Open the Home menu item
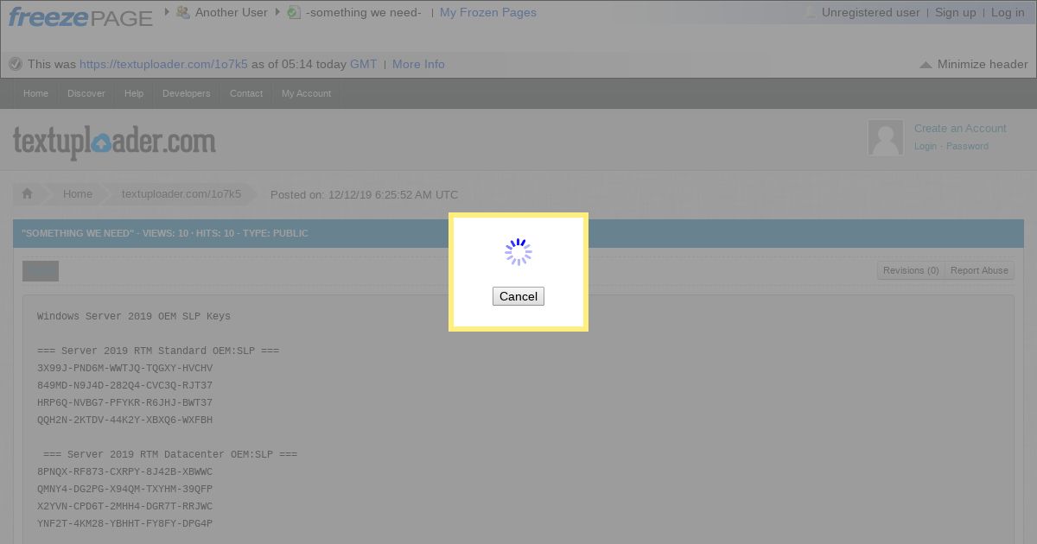Screen dimensions: 1037x544 tap(35, 93)
